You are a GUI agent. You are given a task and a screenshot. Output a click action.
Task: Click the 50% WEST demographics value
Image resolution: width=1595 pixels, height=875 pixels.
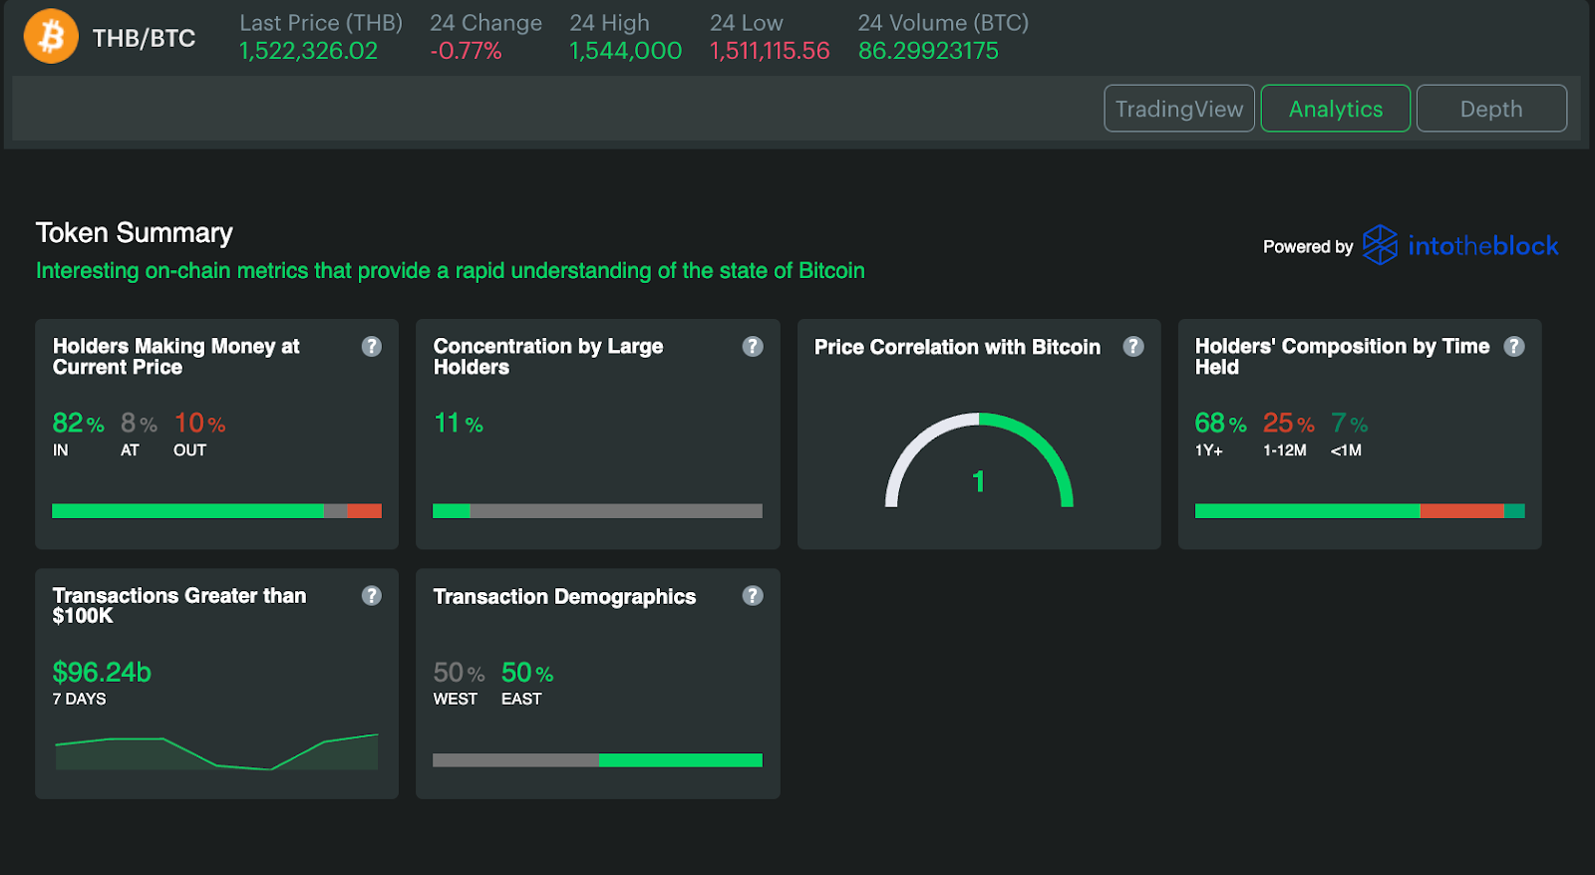pyautogui.click(x=459, y=673)
